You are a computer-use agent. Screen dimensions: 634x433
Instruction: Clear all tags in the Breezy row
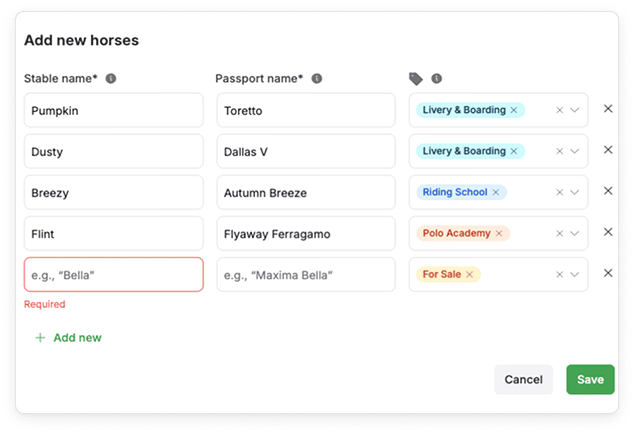[560, 192]
